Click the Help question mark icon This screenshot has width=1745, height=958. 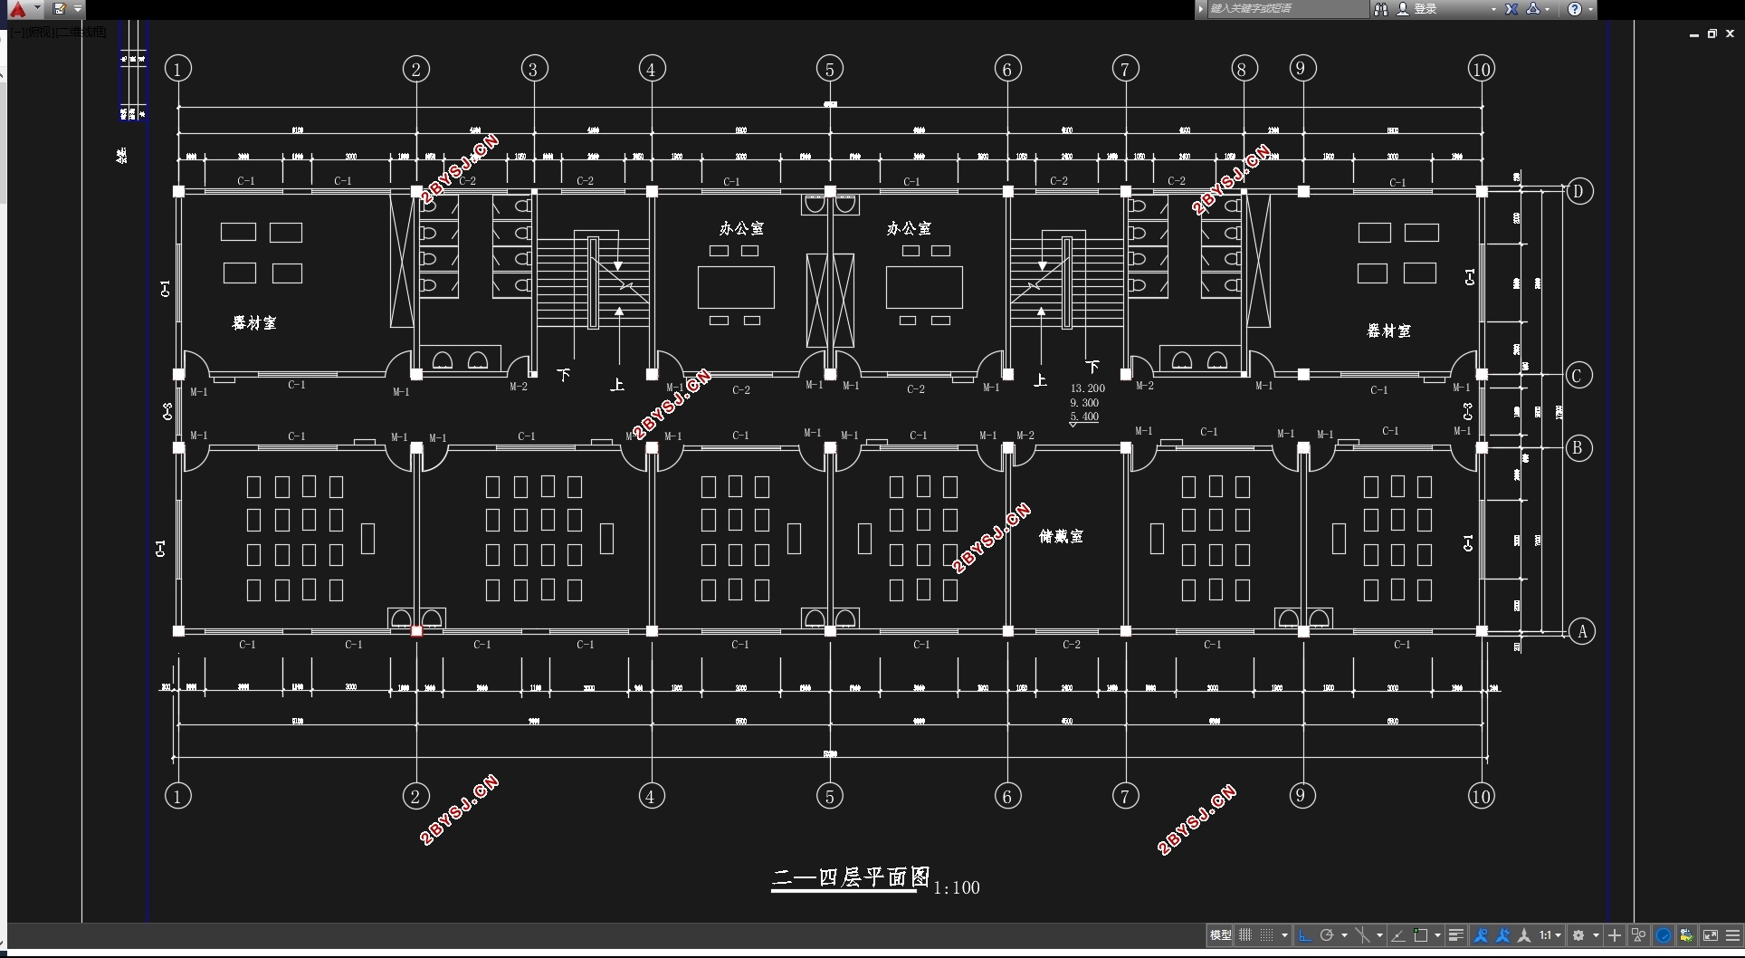point(1575,9)
